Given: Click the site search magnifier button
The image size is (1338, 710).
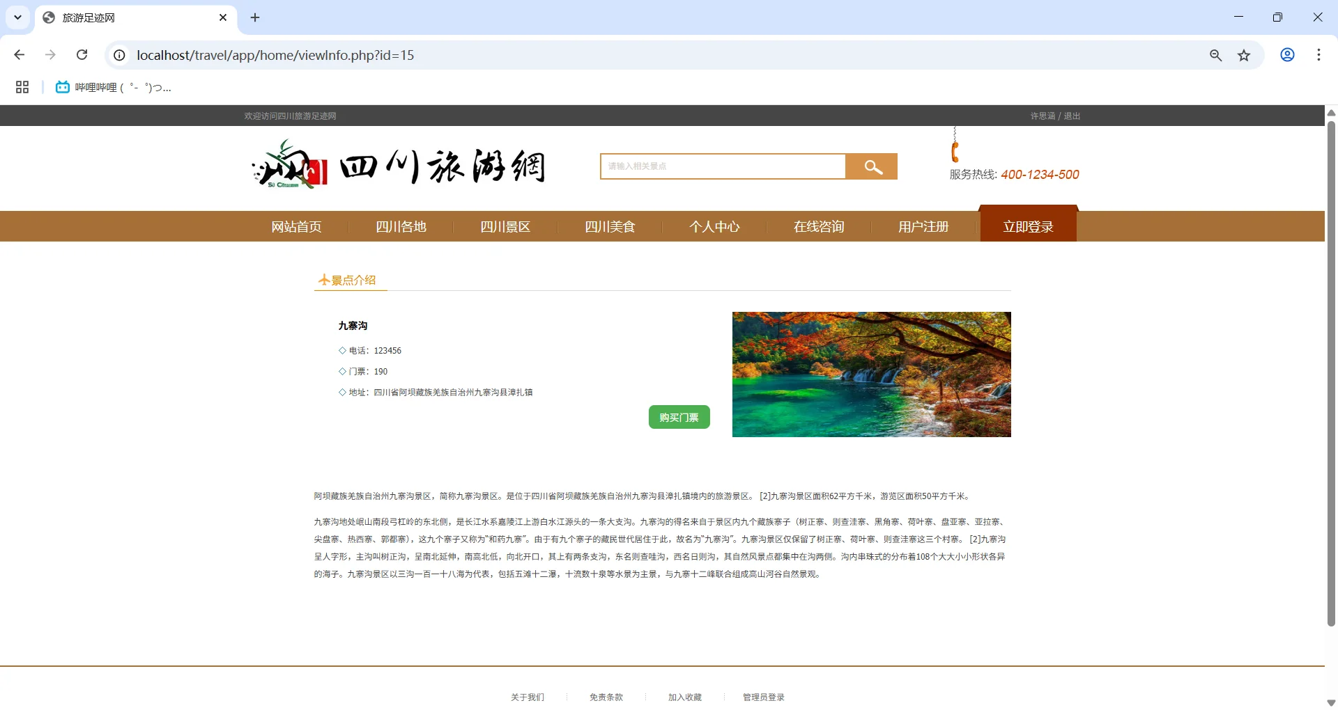Looking at the screenshot, I should coord(871,166).
